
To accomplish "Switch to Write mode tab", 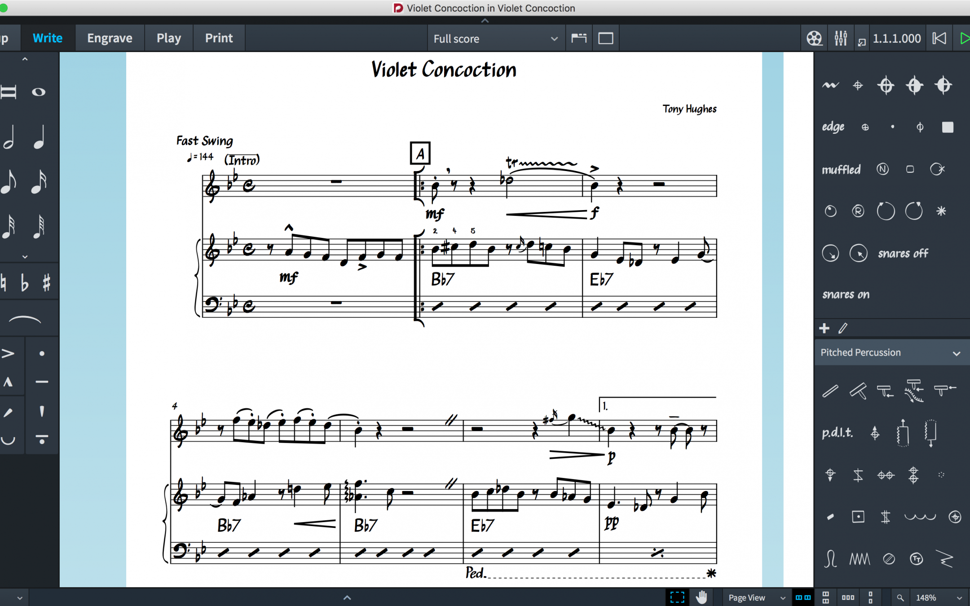I will [x=48, y=38].
